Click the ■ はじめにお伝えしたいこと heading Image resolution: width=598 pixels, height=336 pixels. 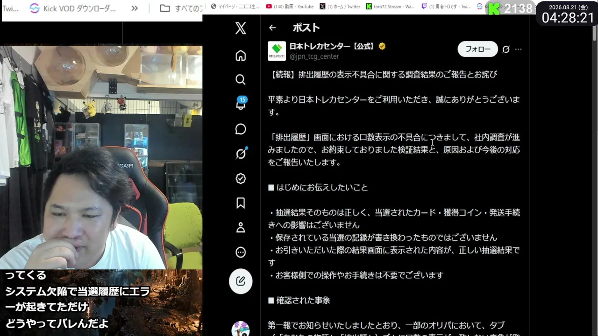(x=318, y=188)
